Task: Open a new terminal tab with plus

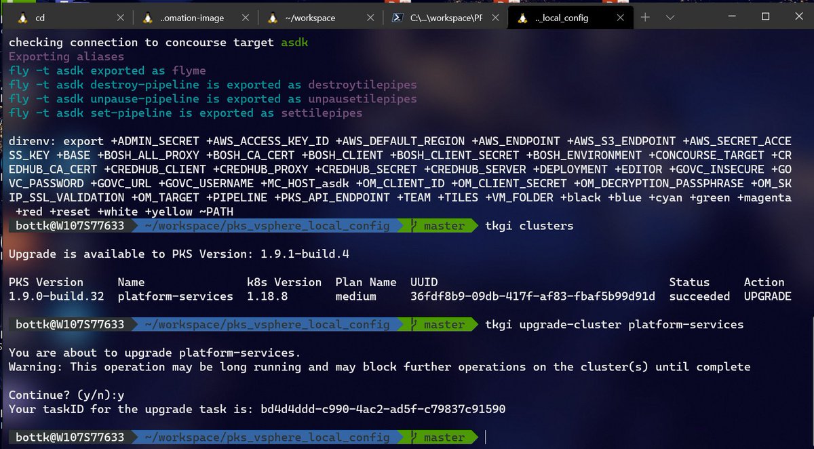Action: 645,18
